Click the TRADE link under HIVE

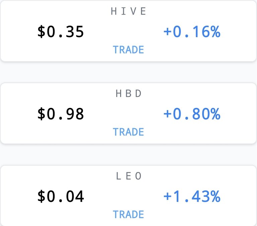coord(128,50)
